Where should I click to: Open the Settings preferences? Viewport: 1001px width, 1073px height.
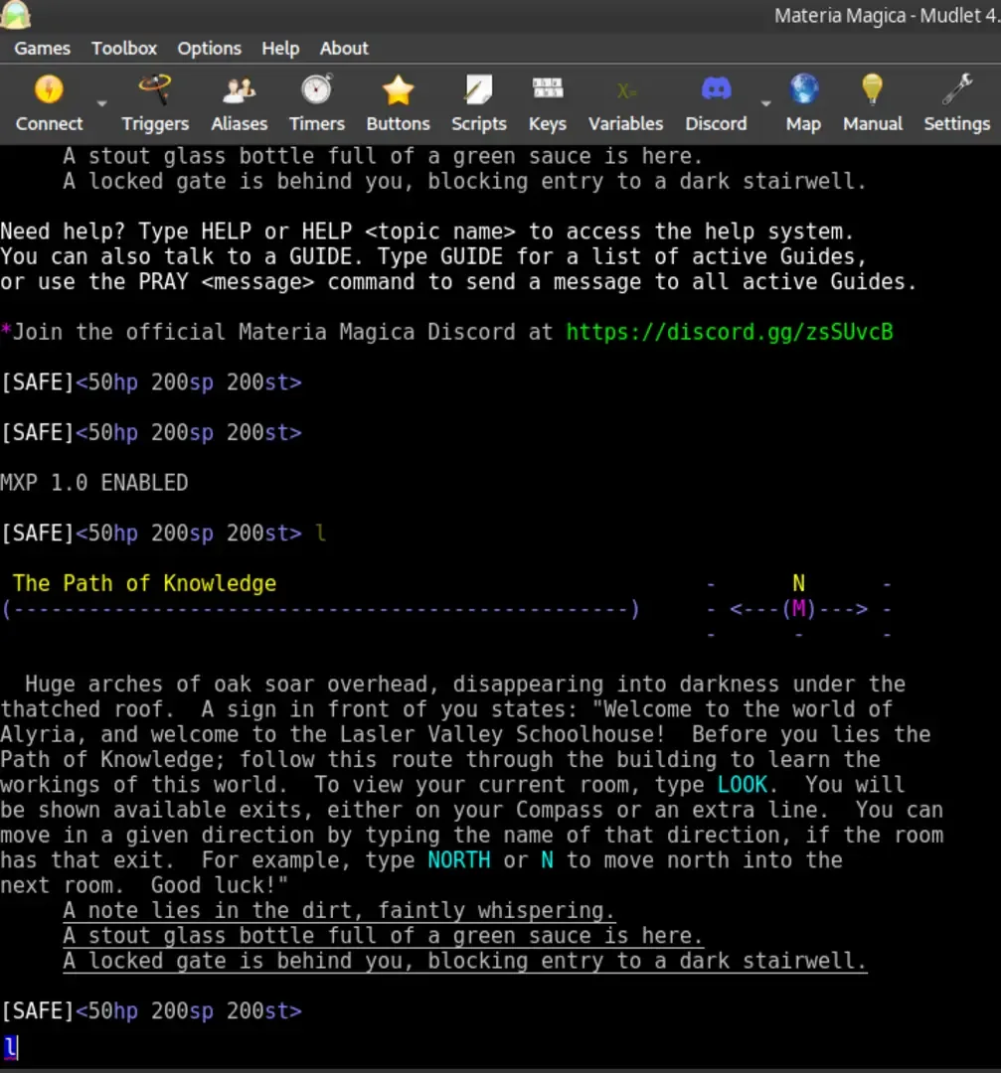(956, 103)
